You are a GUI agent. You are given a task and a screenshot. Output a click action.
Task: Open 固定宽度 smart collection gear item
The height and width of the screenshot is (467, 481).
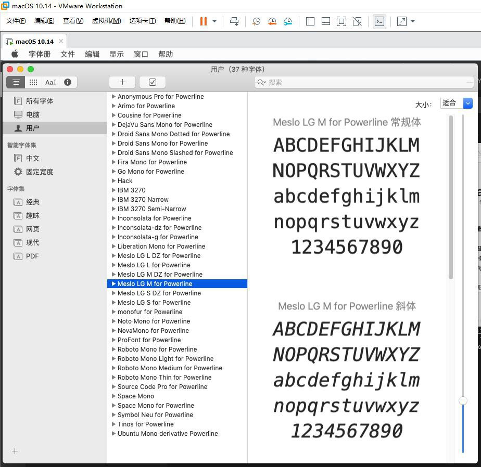click(x=55, y=172)
